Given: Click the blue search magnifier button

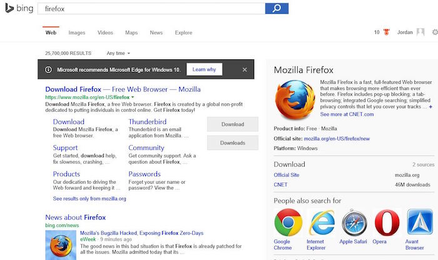Looking at the screenshot, I should coord(277,8).
